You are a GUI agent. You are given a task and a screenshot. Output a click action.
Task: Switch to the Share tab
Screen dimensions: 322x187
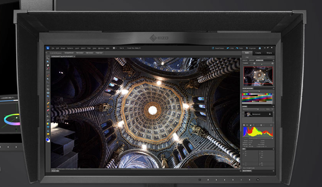(x=269, y=53)
